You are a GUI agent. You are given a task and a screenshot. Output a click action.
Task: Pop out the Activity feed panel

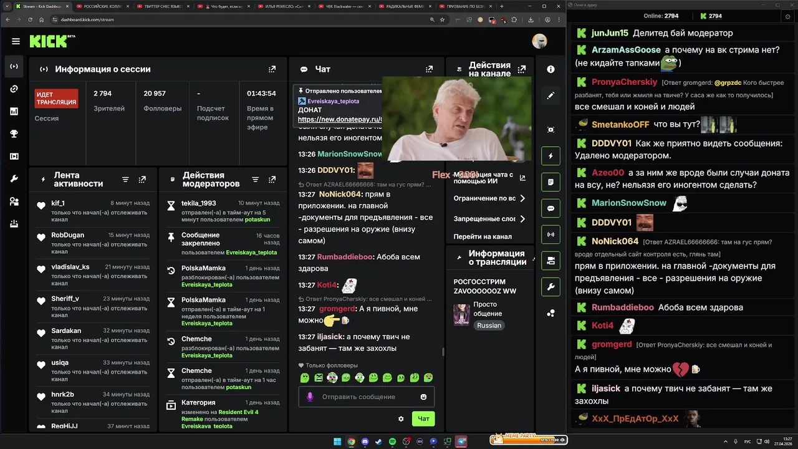click(x=142, y=180)
